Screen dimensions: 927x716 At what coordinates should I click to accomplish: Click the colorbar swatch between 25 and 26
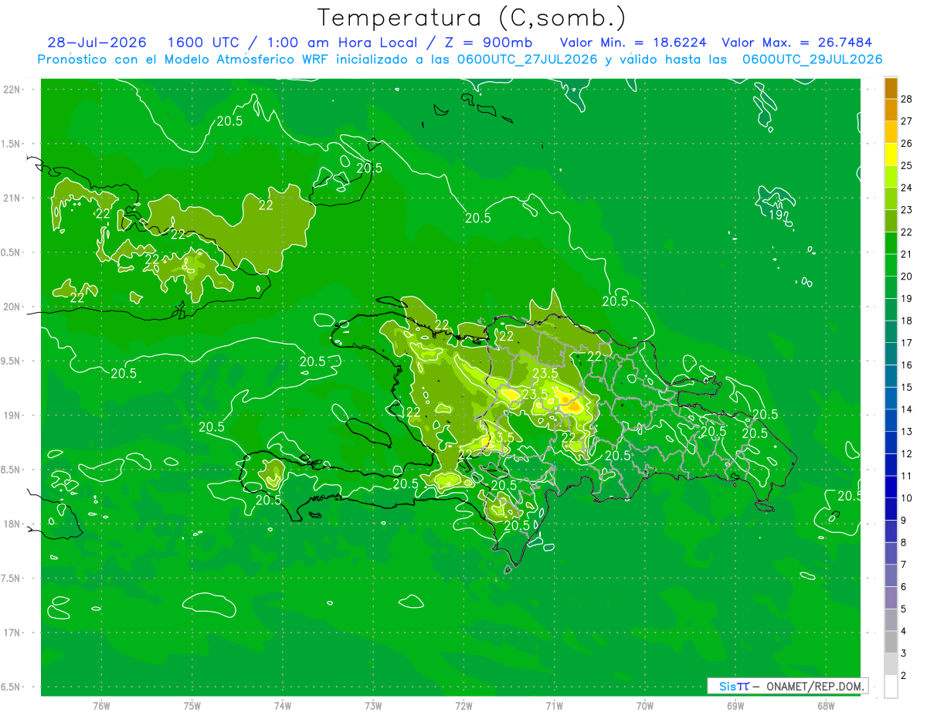pos(891,154)
